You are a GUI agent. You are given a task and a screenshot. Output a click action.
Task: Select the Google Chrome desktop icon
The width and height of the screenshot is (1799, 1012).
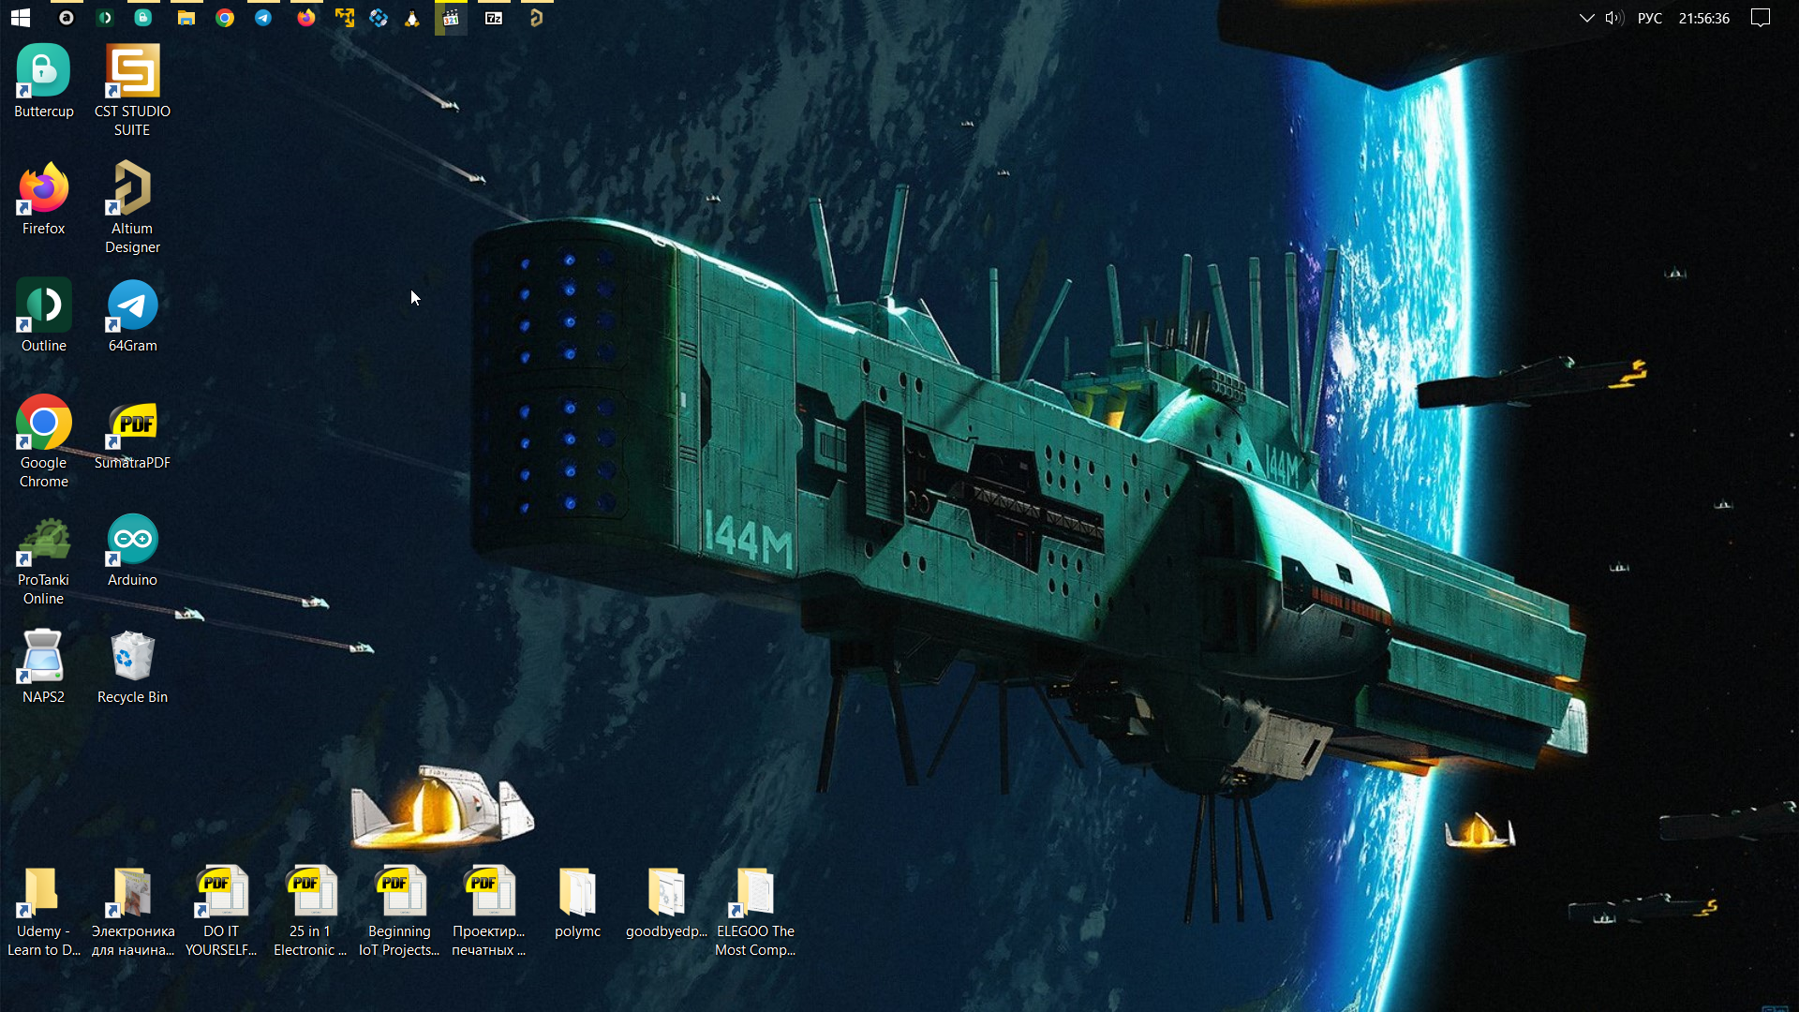click(43, 442)
